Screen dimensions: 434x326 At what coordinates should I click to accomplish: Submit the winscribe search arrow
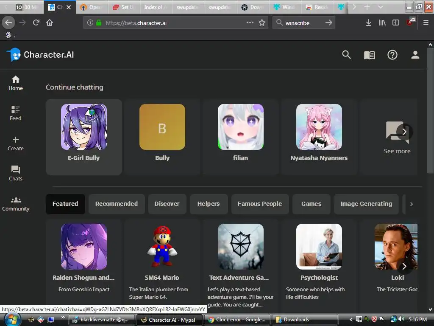pos(328,23)
